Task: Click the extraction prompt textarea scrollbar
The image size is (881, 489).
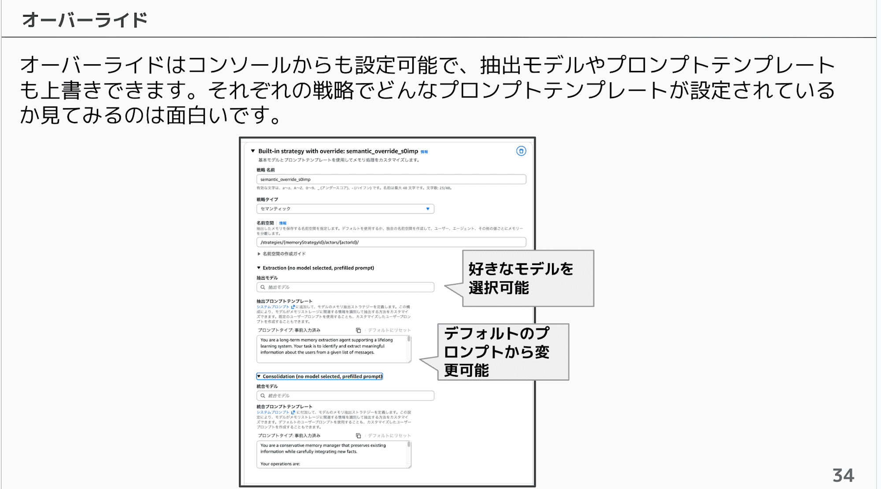Action: point(409,339)
